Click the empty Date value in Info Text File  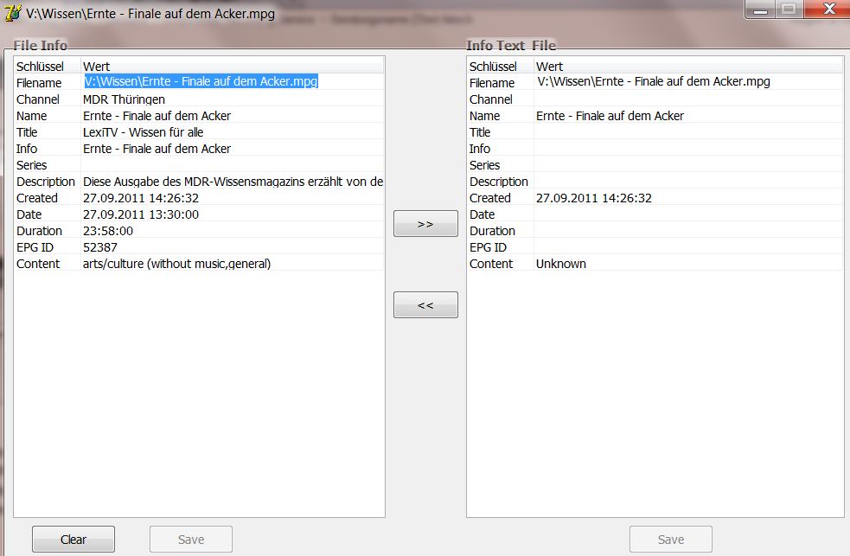pyautogui.click(x=688, y=214)
